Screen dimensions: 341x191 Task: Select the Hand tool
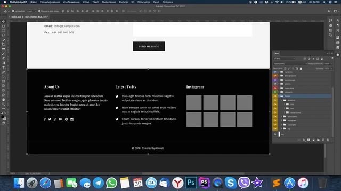click(3, 100)
